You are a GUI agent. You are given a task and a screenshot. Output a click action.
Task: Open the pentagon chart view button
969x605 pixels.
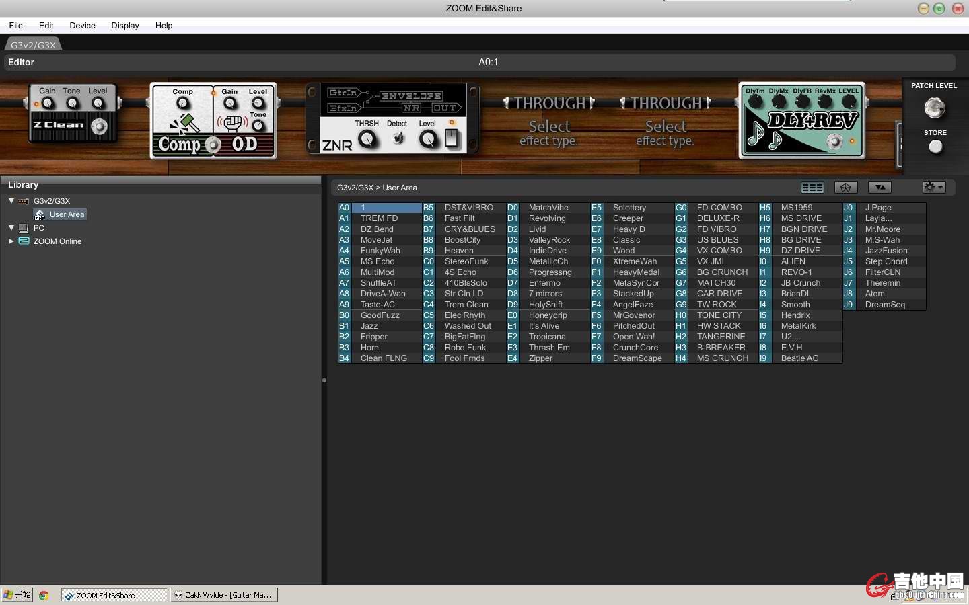point(846,188)
